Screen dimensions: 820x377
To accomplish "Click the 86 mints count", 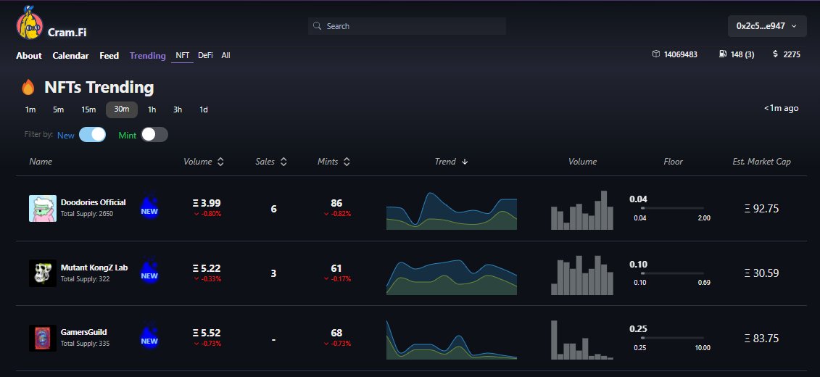I will [336, 204].
